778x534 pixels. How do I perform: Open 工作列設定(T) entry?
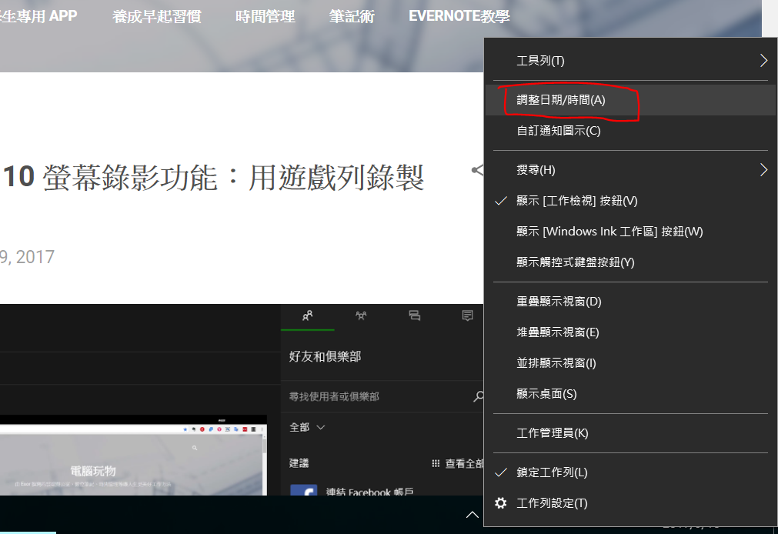pyautogui.click(x=630, y=503)
